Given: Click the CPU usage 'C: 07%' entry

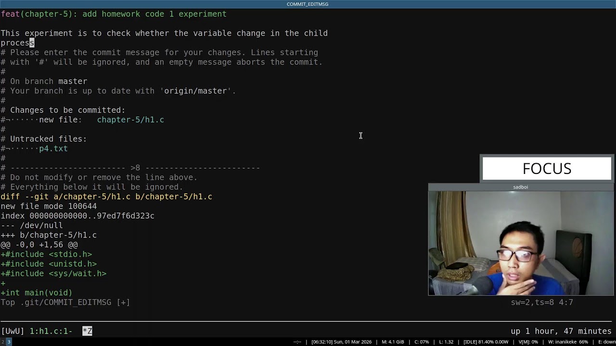Looking at the screenshot, I should pos(422,342).
